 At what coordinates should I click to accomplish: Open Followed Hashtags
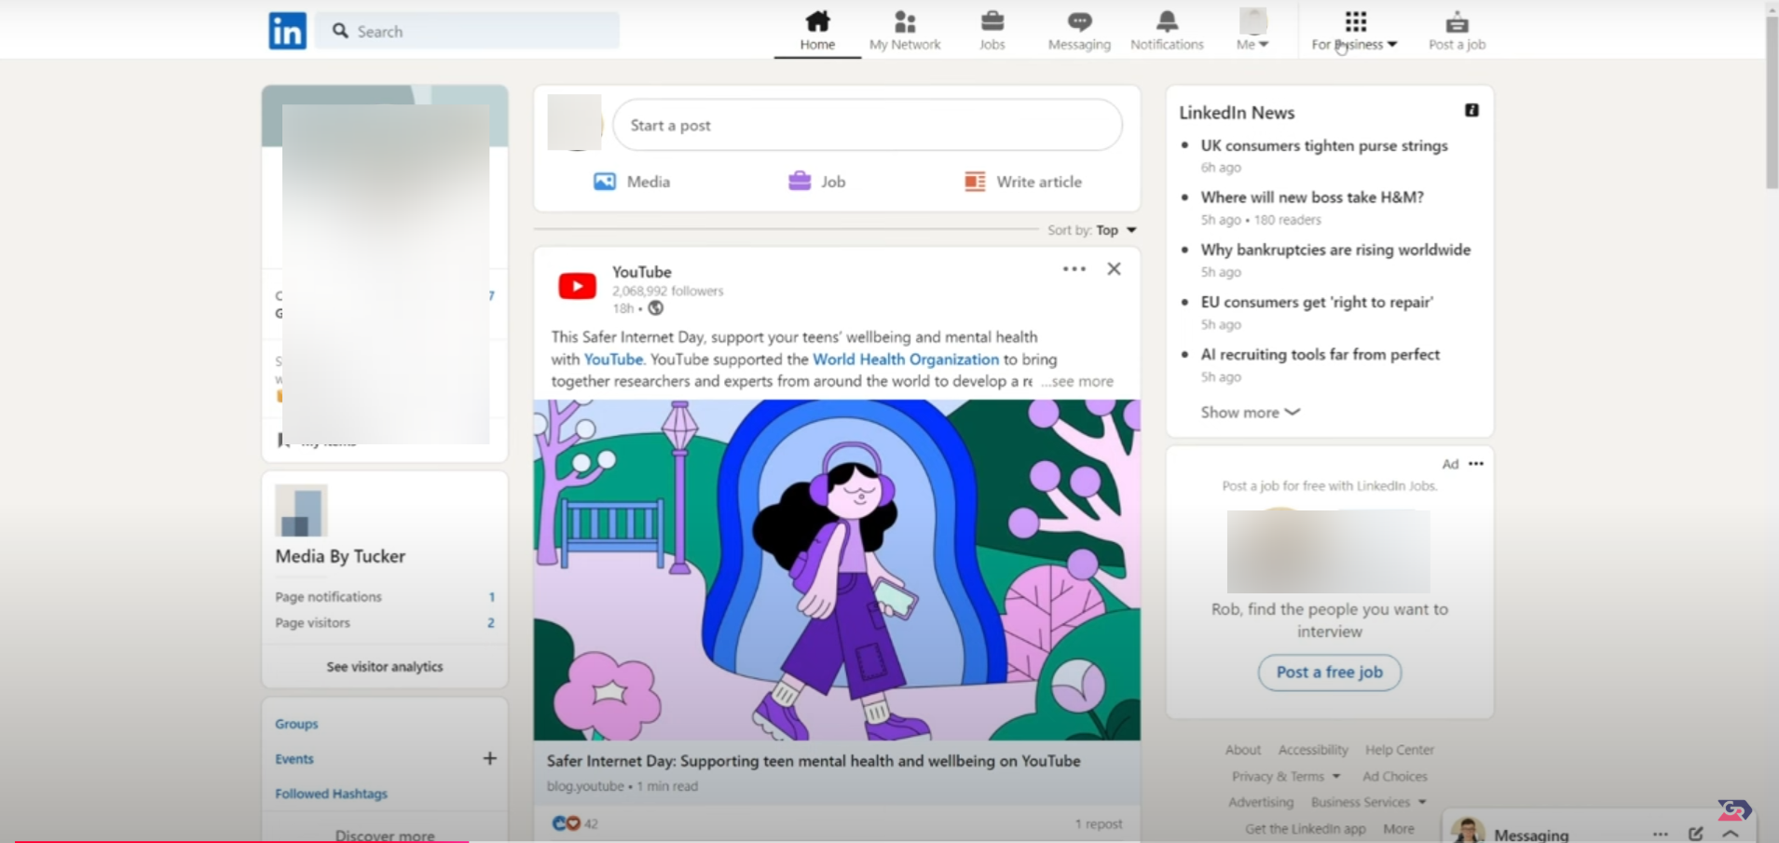point(331,794)
